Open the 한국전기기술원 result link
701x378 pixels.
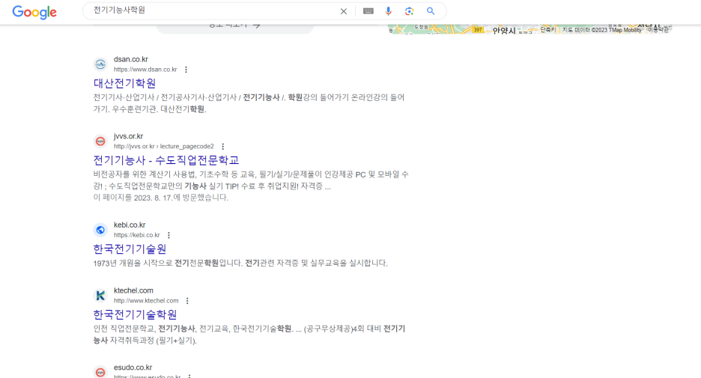(x=130, y=249)
